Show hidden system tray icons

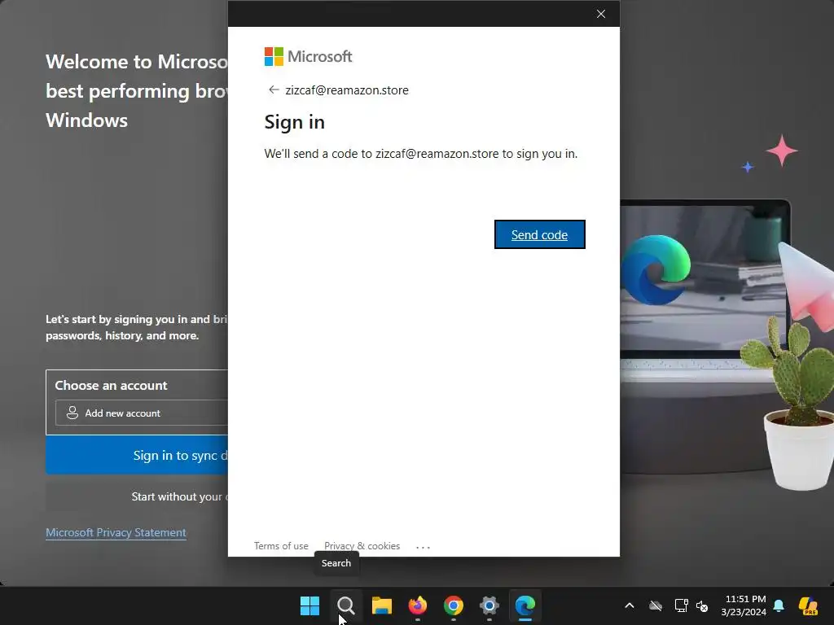point(630,605)
